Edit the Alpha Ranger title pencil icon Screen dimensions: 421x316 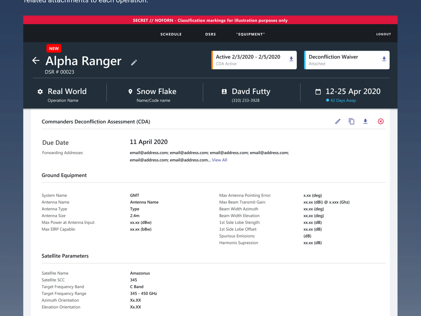tap(134, 62)
